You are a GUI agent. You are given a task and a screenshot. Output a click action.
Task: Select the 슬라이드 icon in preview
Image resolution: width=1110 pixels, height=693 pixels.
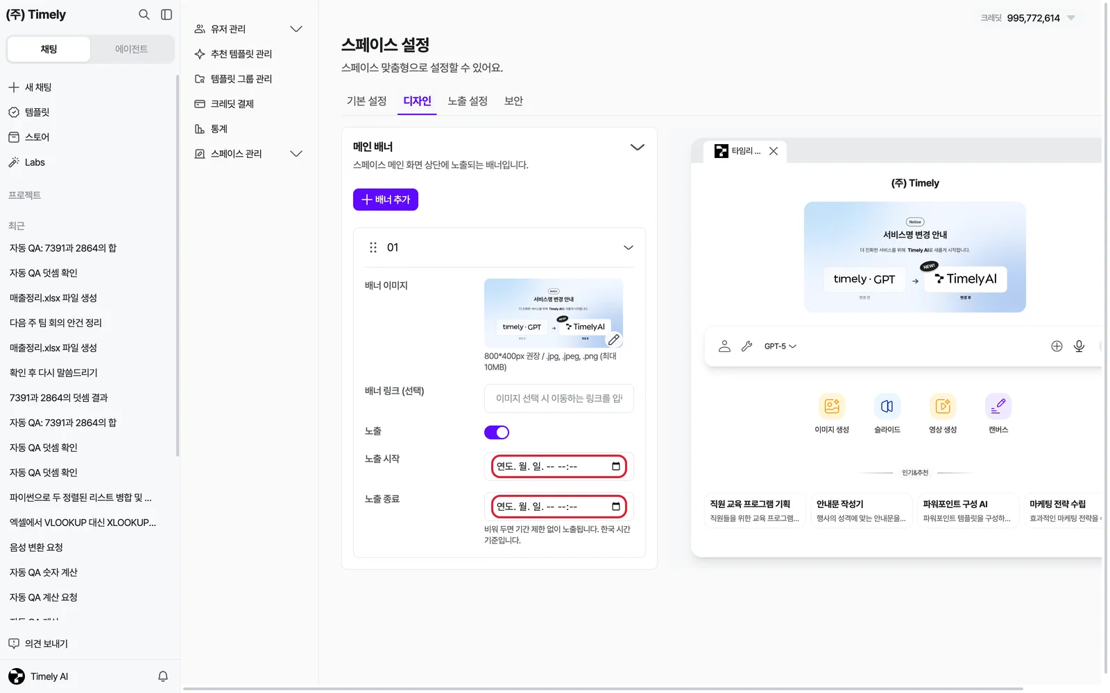(x=887, y=406)
